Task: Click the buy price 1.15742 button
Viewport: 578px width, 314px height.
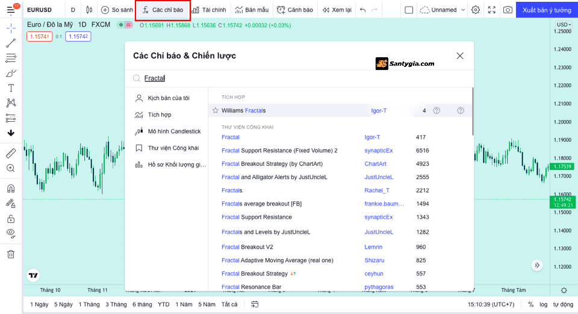Action: [78, 37]
